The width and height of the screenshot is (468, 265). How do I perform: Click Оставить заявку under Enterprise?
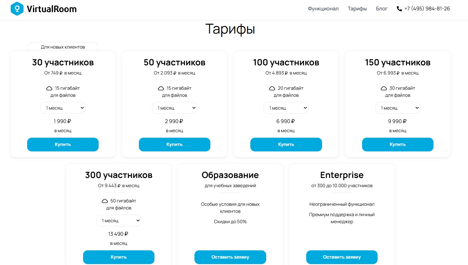click(342, 257)
